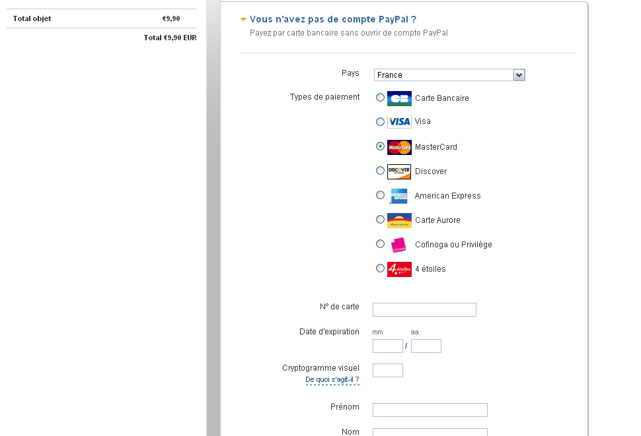
Task: Select the Visa radio button
Action: pyautogui.click(x=380, y=121)
